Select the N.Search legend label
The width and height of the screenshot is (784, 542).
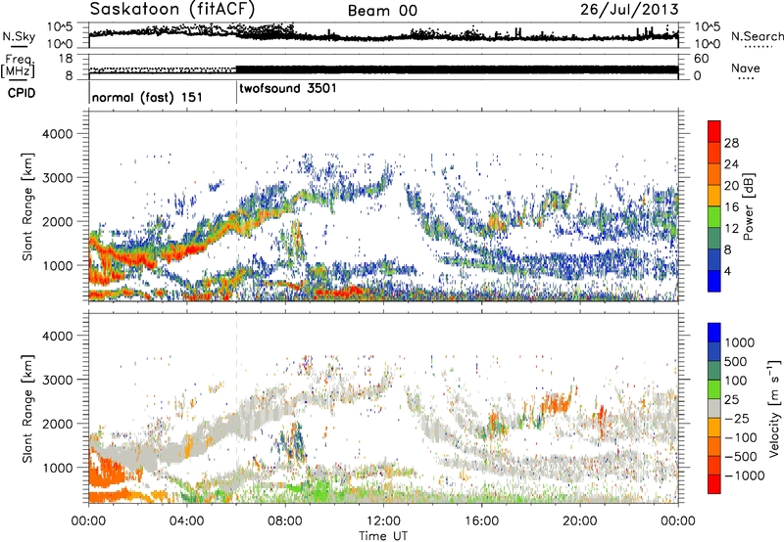757,36
